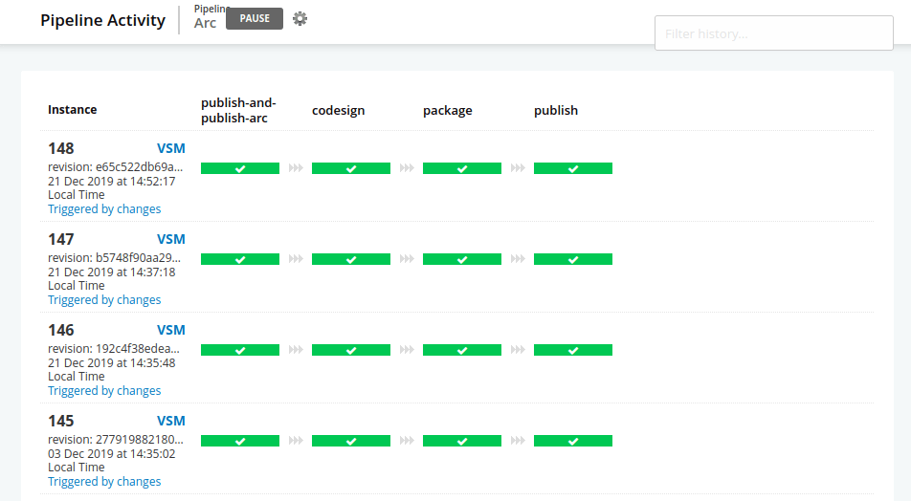This screenshot has width=911, height=501.
Task: View Triggered by changes for instance 145
Action: point(104,481)
